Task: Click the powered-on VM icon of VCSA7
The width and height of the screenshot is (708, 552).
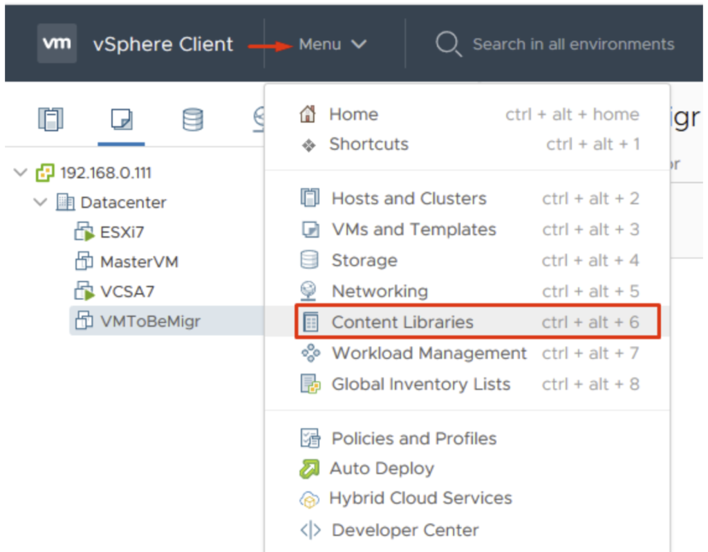Action: coord(84,291)
